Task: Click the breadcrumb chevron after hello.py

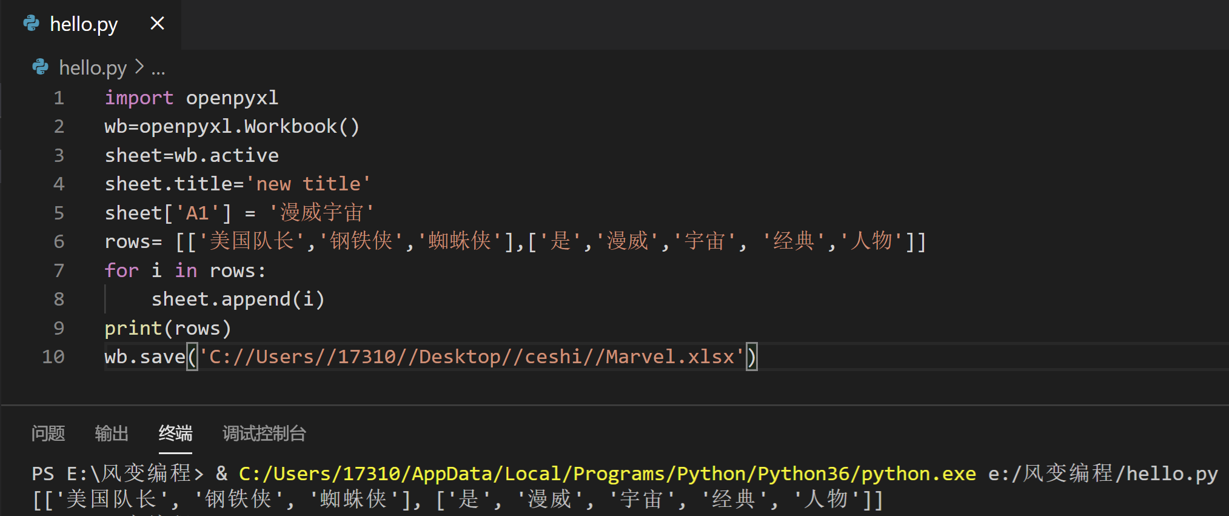Action: [x=139, y=66]
